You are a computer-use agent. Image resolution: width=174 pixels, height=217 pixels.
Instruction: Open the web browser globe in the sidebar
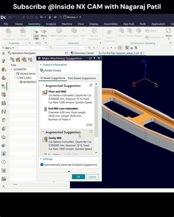click(x=4, y=154)
